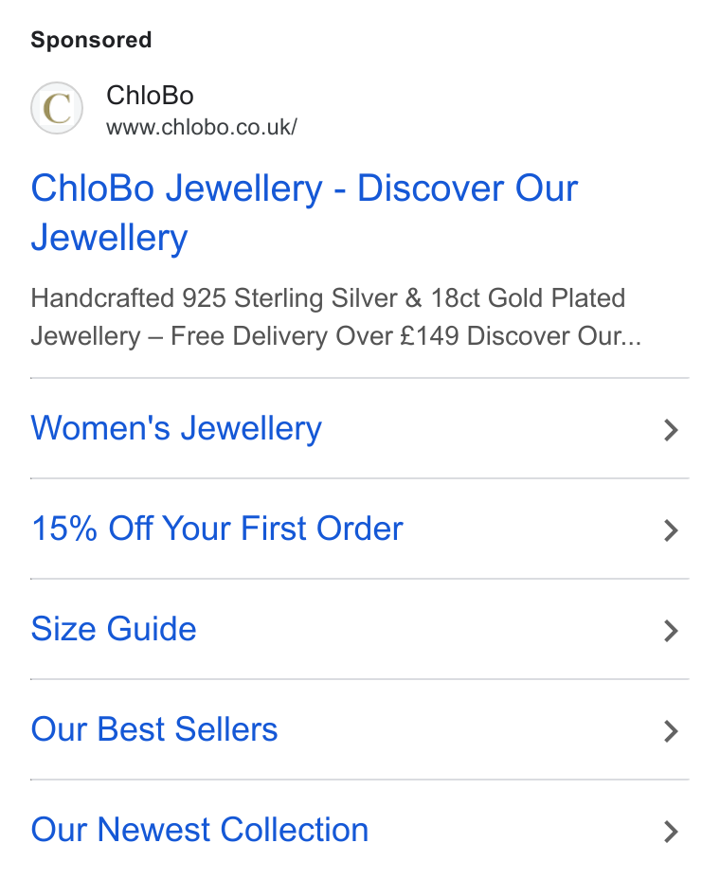Image resolution: width=720 pixels, height=879 pixels.
Task: Open the ChloBo Jewellery ad headline link
Action: pyautogui.click(x=304, y=212)
